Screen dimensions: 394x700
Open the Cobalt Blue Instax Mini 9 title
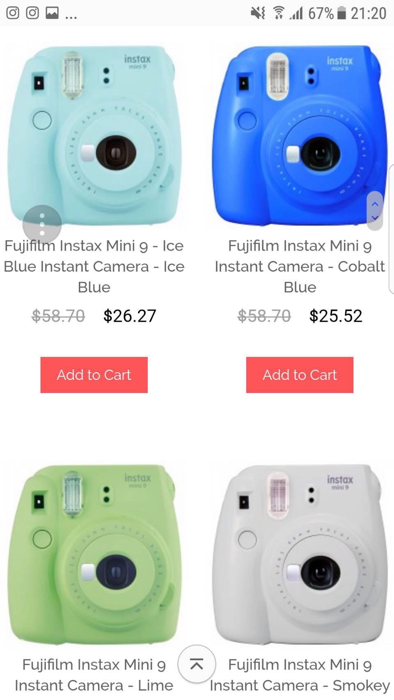click(300, 266)
